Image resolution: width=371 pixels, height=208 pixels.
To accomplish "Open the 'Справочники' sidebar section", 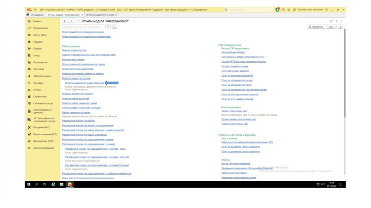I will click(40, 97).
